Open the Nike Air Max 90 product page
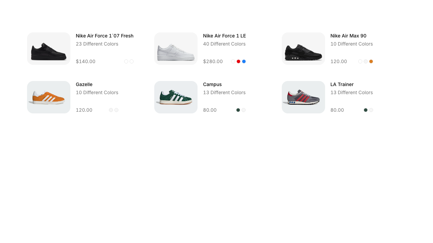This screenshot has height=243, width=433. coord(348,36)
